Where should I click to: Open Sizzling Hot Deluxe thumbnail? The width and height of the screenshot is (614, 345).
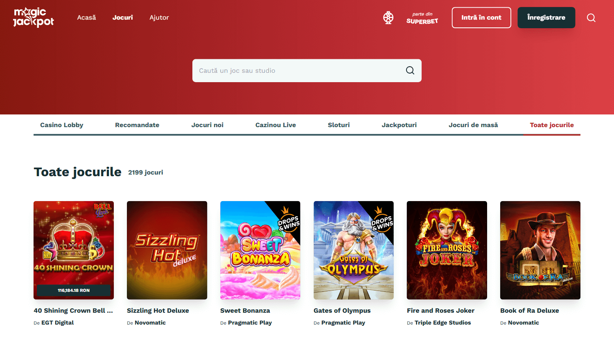tap(167, 250)
